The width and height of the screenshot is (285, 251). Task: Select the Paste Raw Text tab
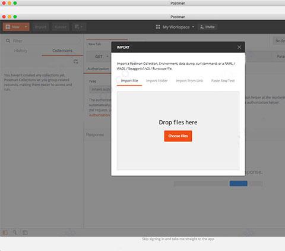click(x=223, y=81)
